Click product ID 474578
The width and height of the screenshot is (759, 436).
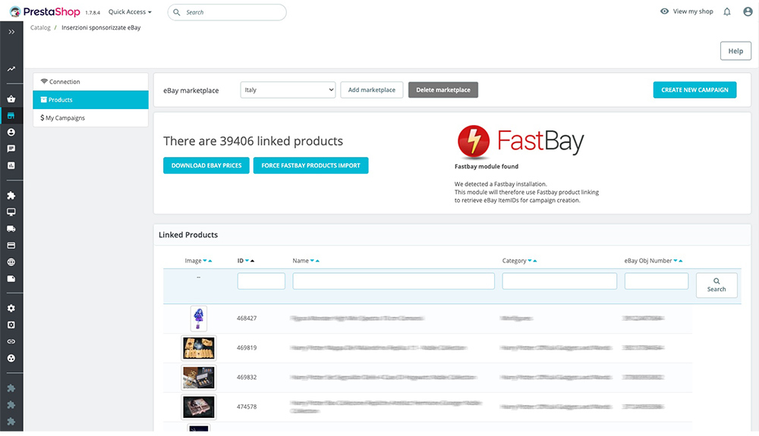click(x=247, y=406)
